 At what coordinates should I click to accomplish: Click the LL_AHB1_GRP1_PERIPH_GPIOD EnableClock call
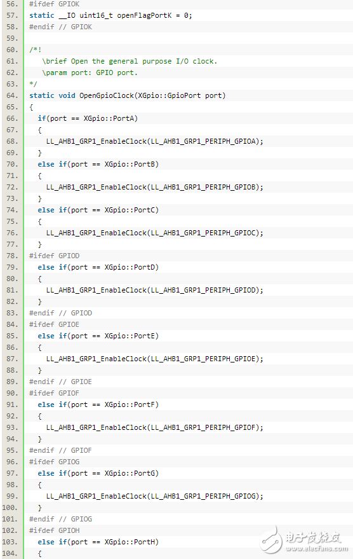coord(155,290)
